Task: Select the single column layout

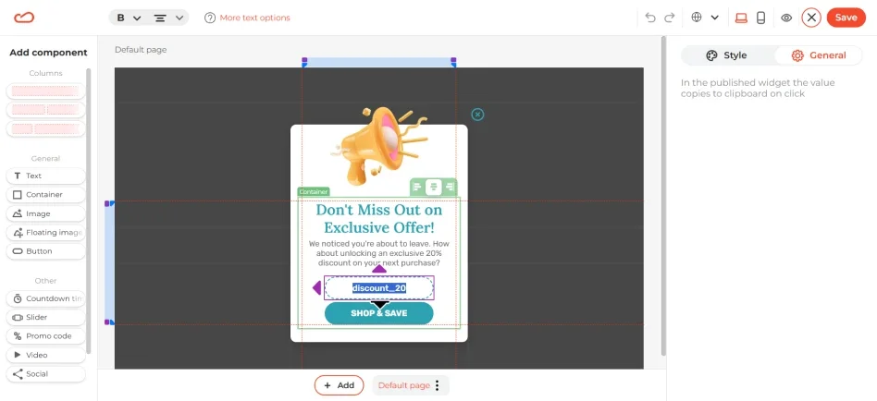Action: click(45, 91)
